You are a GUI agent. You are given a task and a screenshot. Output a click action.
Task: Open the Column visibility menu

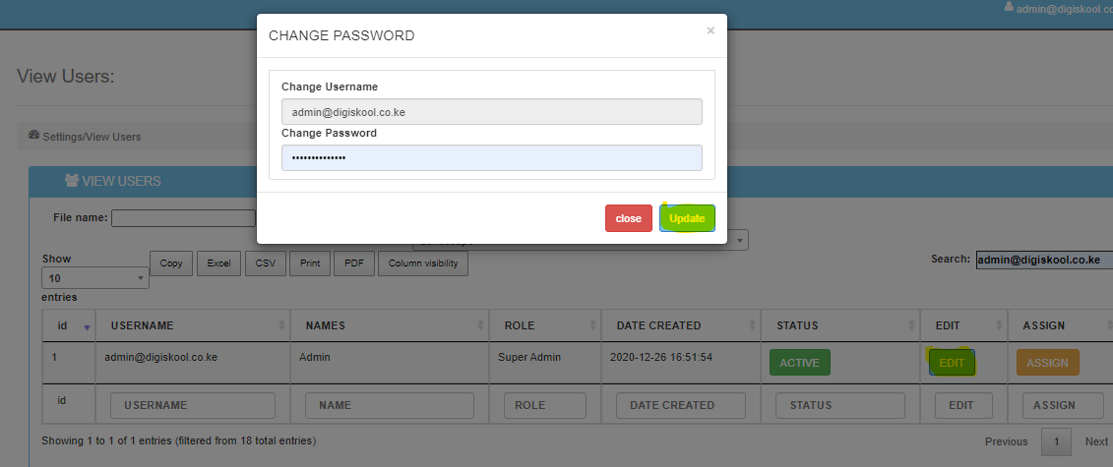click(423, 263)
